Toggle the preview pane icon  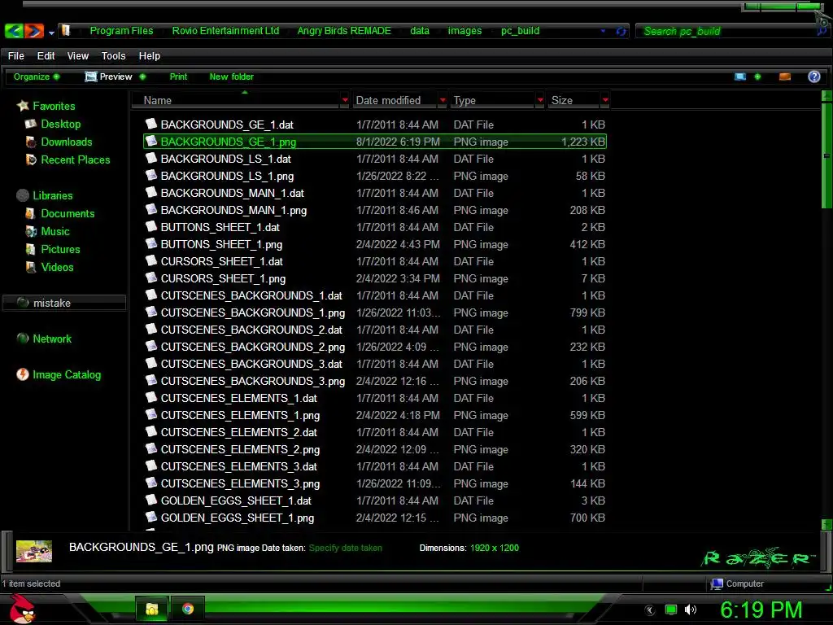785,76
